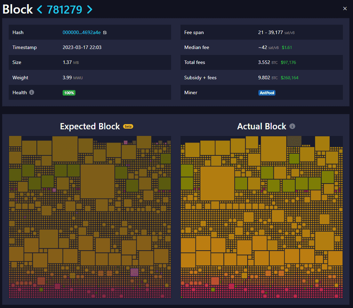Click the AntPool miner badge

point(267,93)
